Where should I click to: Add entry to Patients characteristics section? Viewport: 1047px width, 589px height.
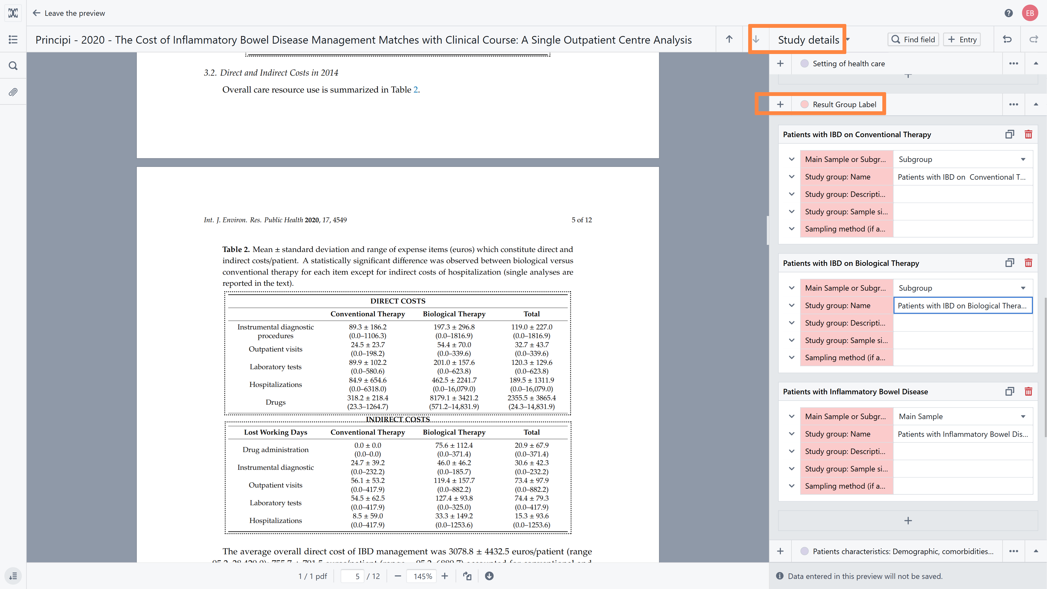coord(780,551)
